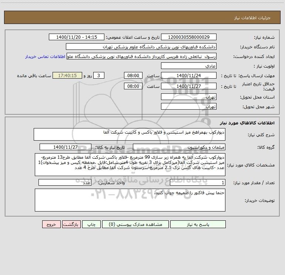
Task: Click the مهلت ارسال پاسخ label
Action: pyautogui.click(x=256, y=76)
